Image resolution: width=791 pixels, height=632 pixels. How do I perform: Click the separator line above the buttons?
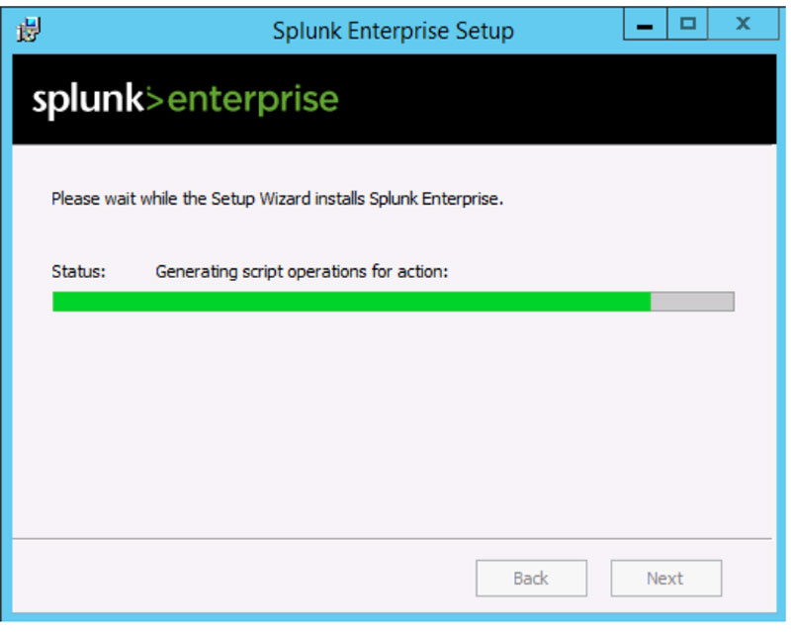coord(392,539)
